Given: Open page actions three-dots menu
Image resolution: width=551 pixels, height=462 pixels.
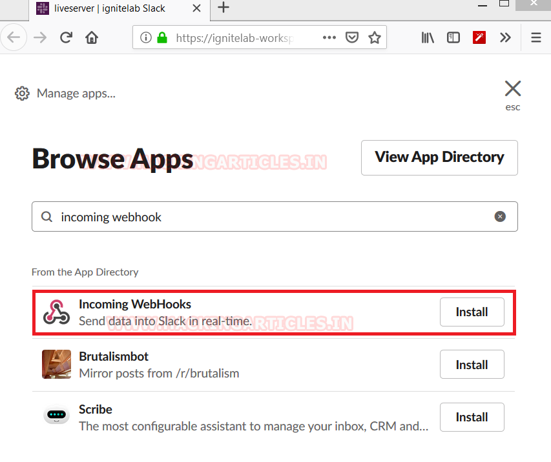Looking at the screenshot, I should coord(329,37).
